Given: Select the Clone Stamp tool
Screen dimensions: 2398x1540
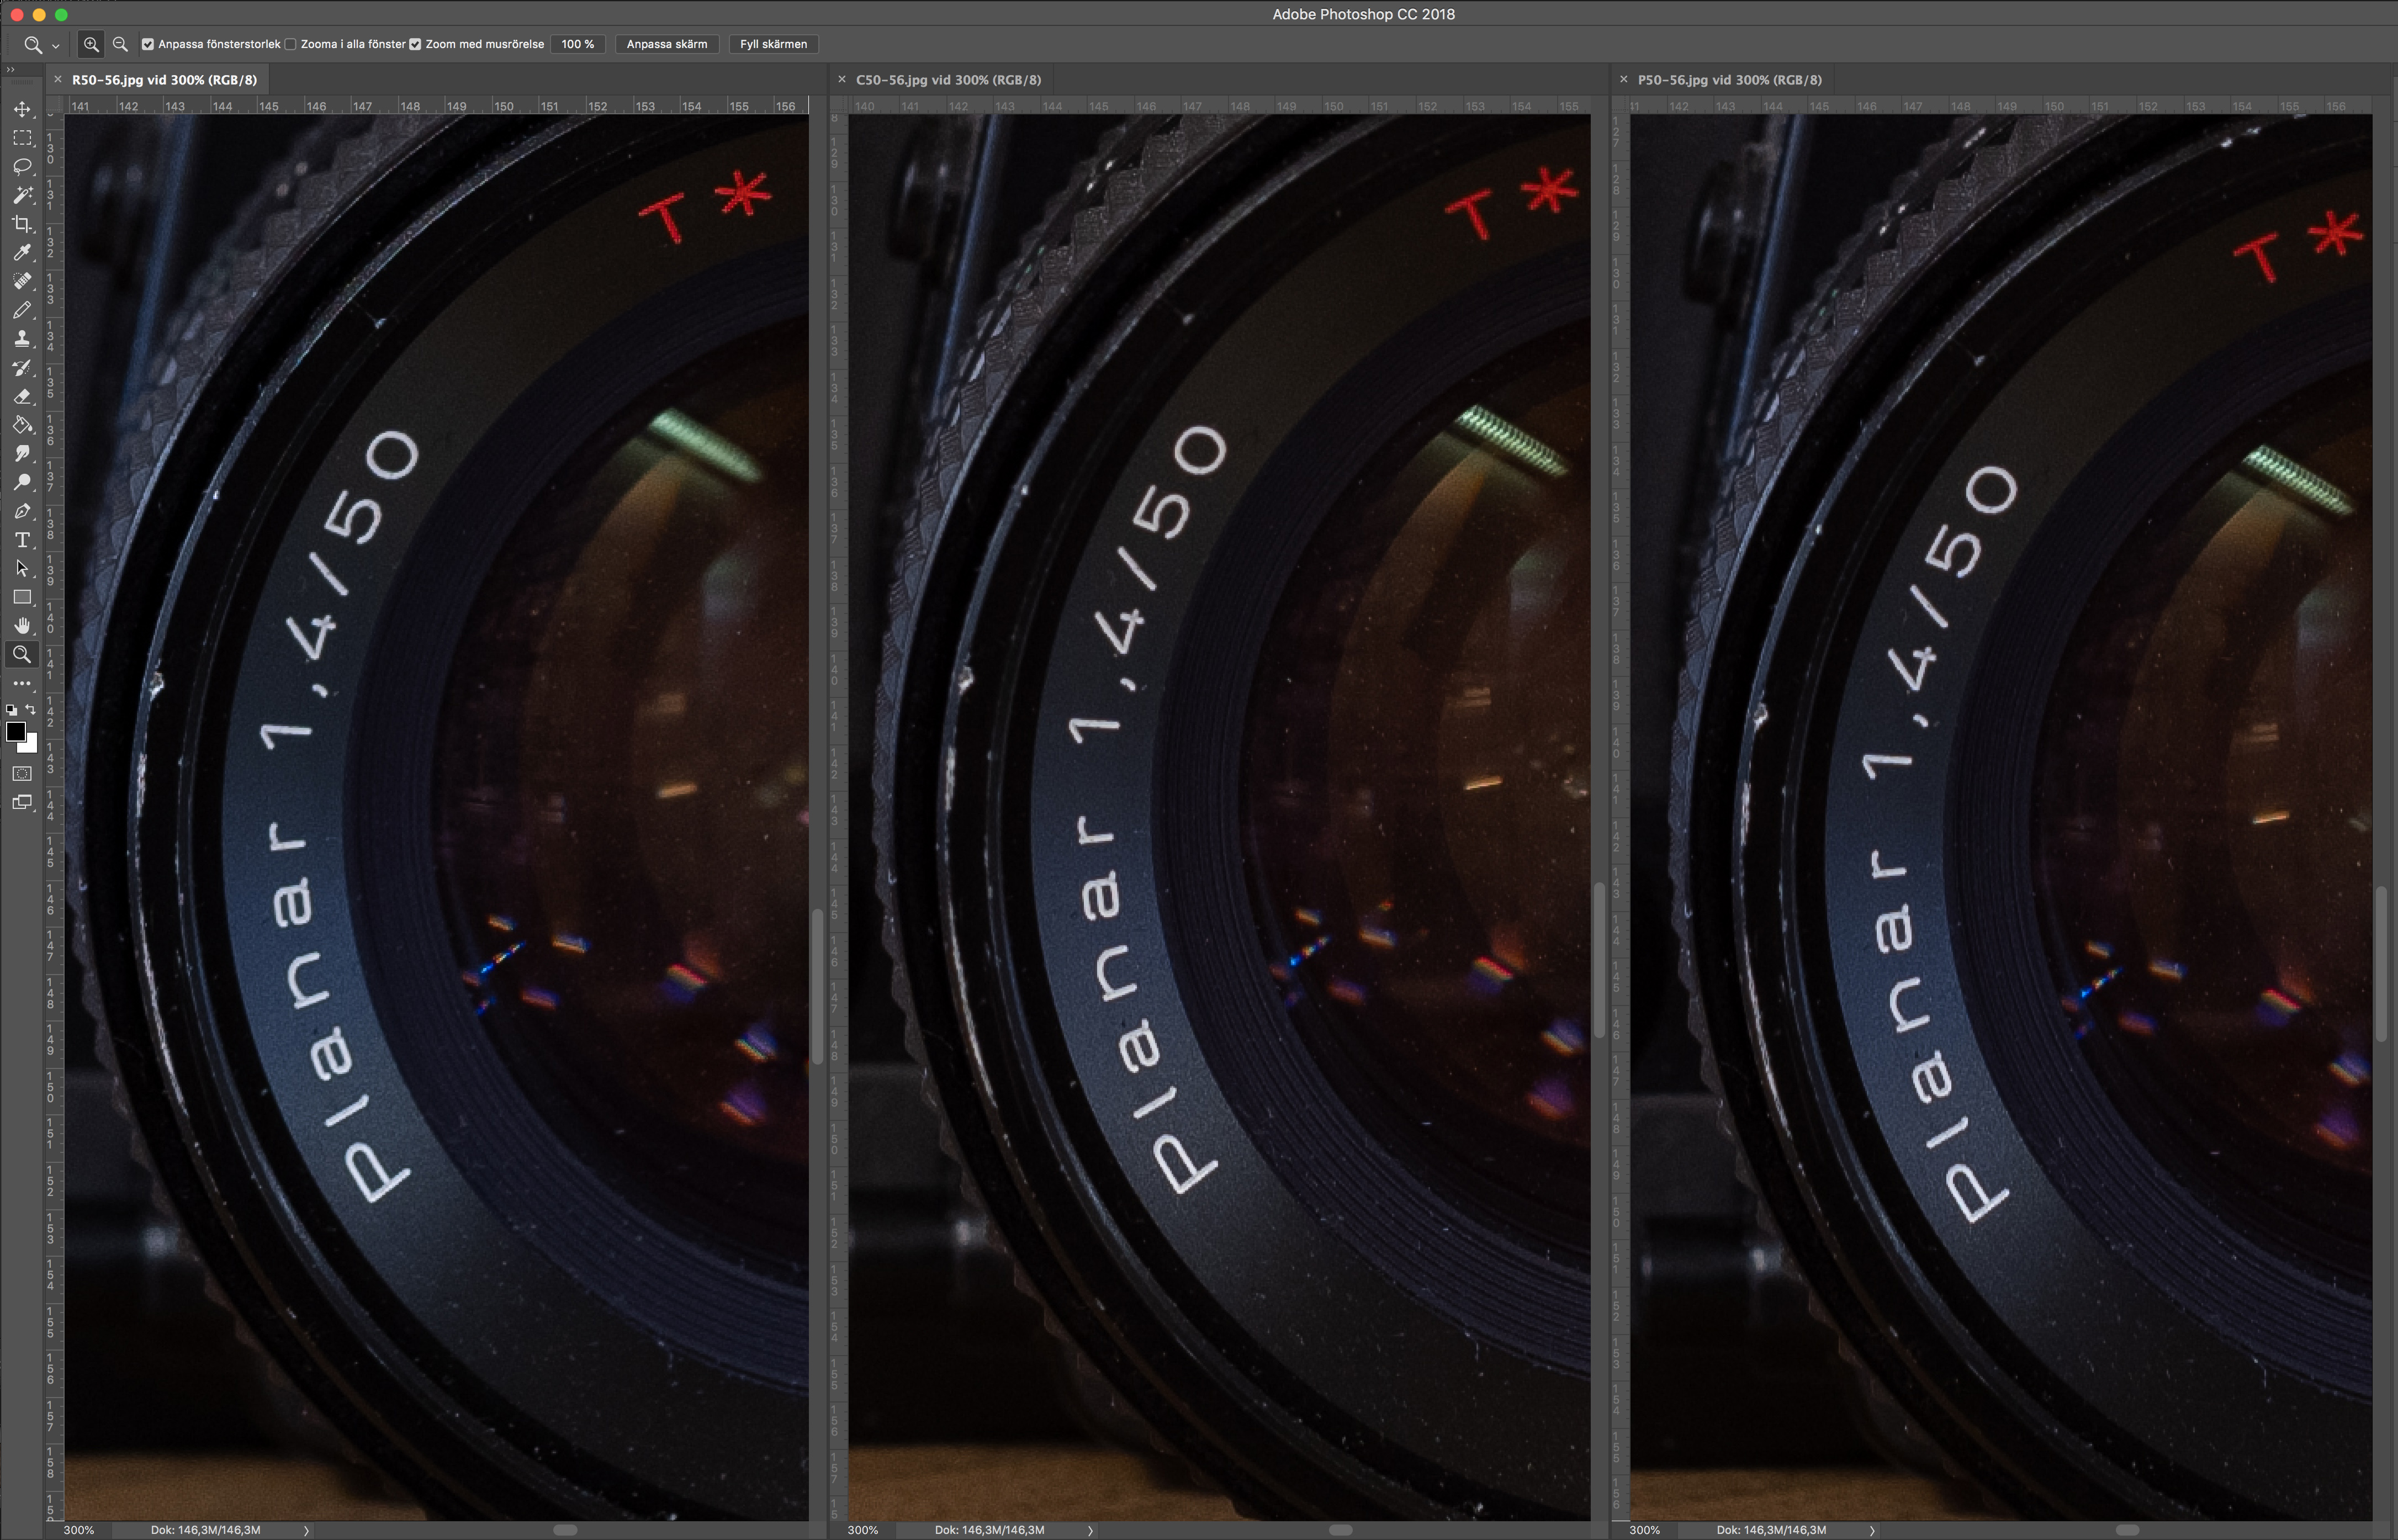Looking at the screenshot, I should pyautogui.click(x=22, y=339).
